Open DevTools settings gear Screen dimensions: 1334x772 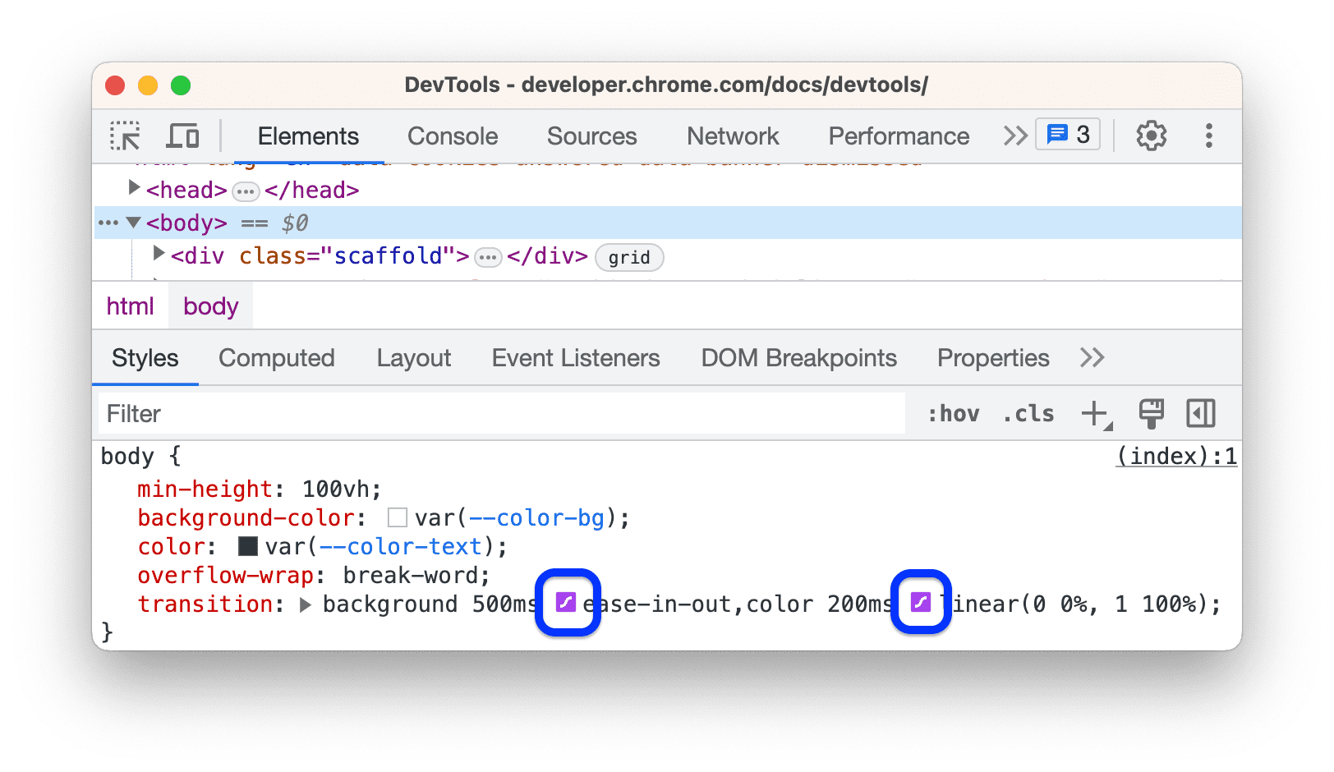coord(1150,136)
